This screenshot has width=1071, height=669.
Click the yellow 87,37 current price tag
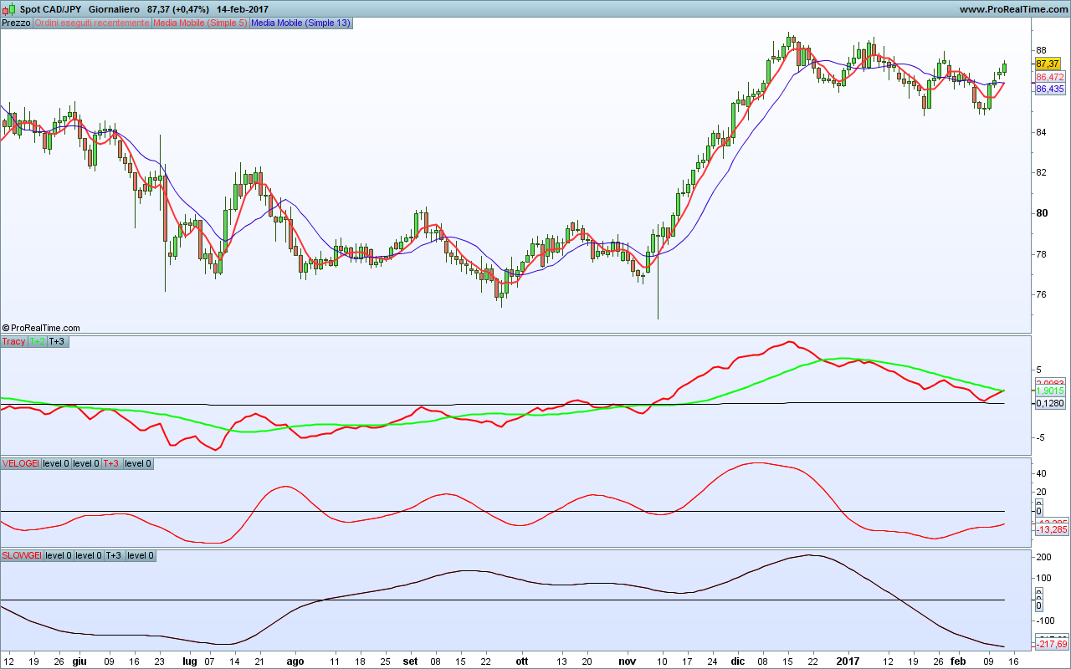(1048, 64)
